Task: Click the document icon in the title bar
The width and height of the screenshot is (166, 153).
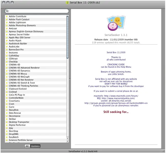Action: [67, 3]
